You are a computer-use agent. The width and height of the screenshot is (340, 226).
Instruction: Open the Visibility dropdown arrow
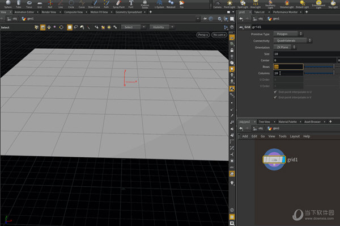(x=172, y=27)
